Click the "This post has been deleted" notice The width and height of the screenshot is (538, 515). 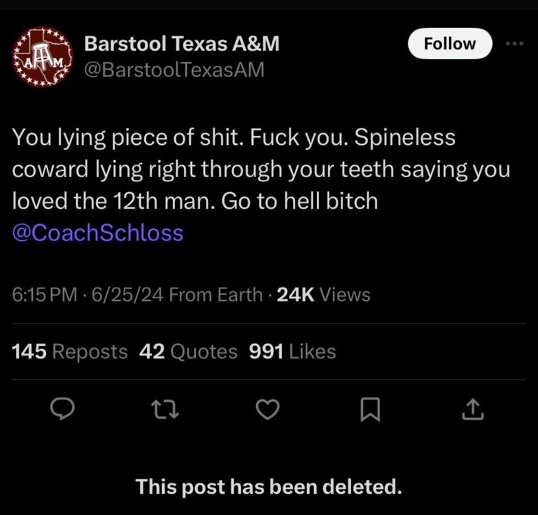point(268,487)
